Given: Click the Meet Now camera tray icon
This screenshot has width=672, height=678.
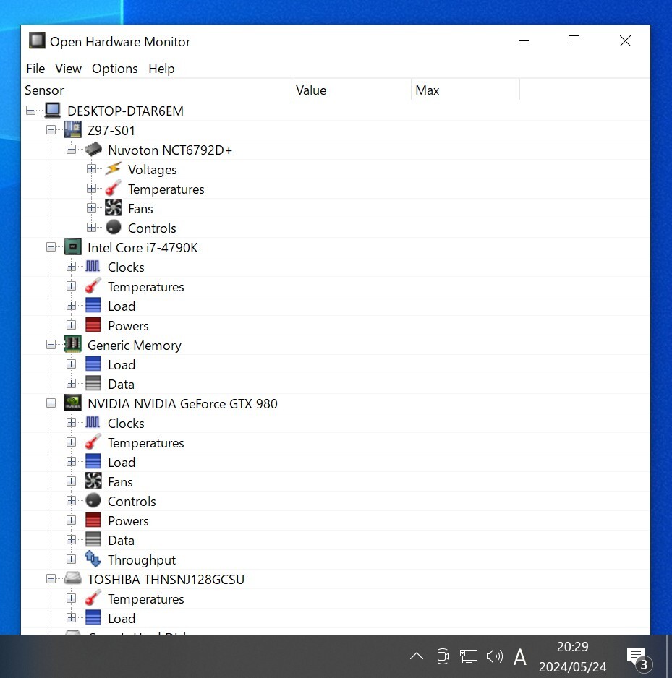Looking at the screenshot, I should tap(443, 656).
